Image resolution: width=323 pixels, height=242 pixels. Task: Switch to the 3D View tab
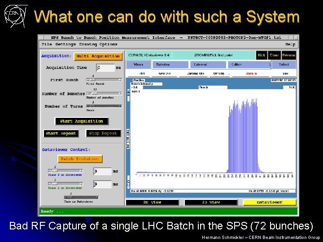click(x=211, y=202)
